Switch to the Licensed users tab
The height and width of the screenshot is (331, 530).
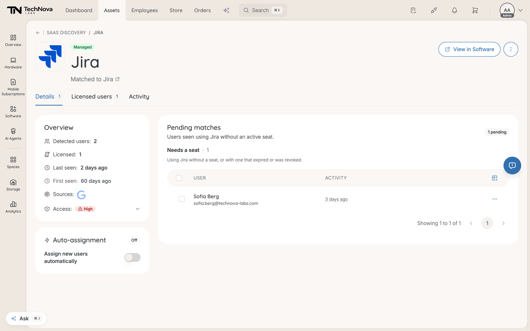tap(95, 96)
